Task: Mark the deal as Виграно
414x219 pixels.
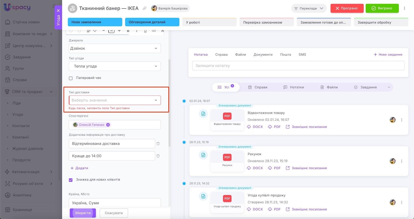Action: coord(382,8)
